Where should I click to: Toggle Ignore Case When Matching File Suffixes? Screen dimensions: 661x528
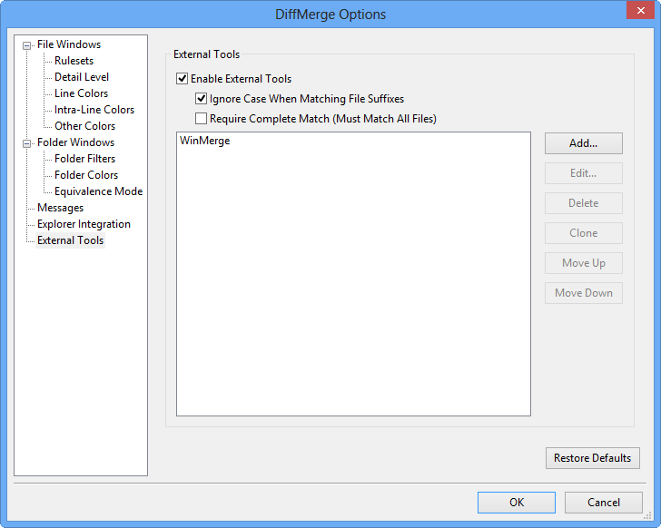pos(202,99)
